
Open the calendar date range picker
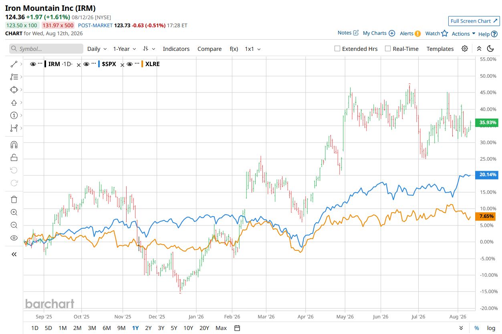coord(237,328)
